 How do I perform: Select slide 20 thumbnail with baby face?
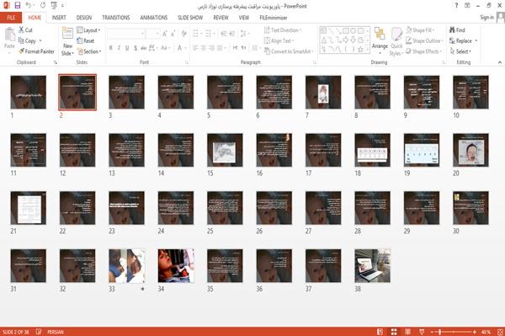point(470,150)
